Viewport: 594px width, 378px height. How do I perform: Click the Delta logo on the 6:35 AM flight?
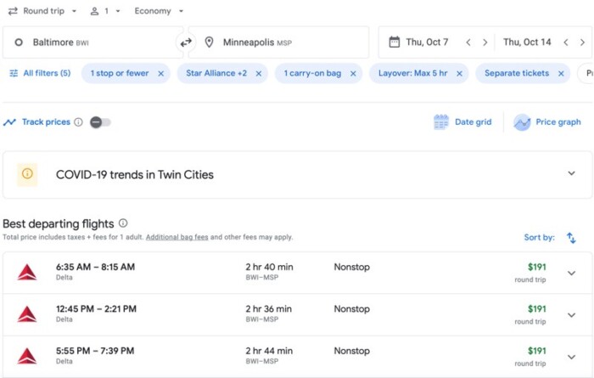point(27,272)
